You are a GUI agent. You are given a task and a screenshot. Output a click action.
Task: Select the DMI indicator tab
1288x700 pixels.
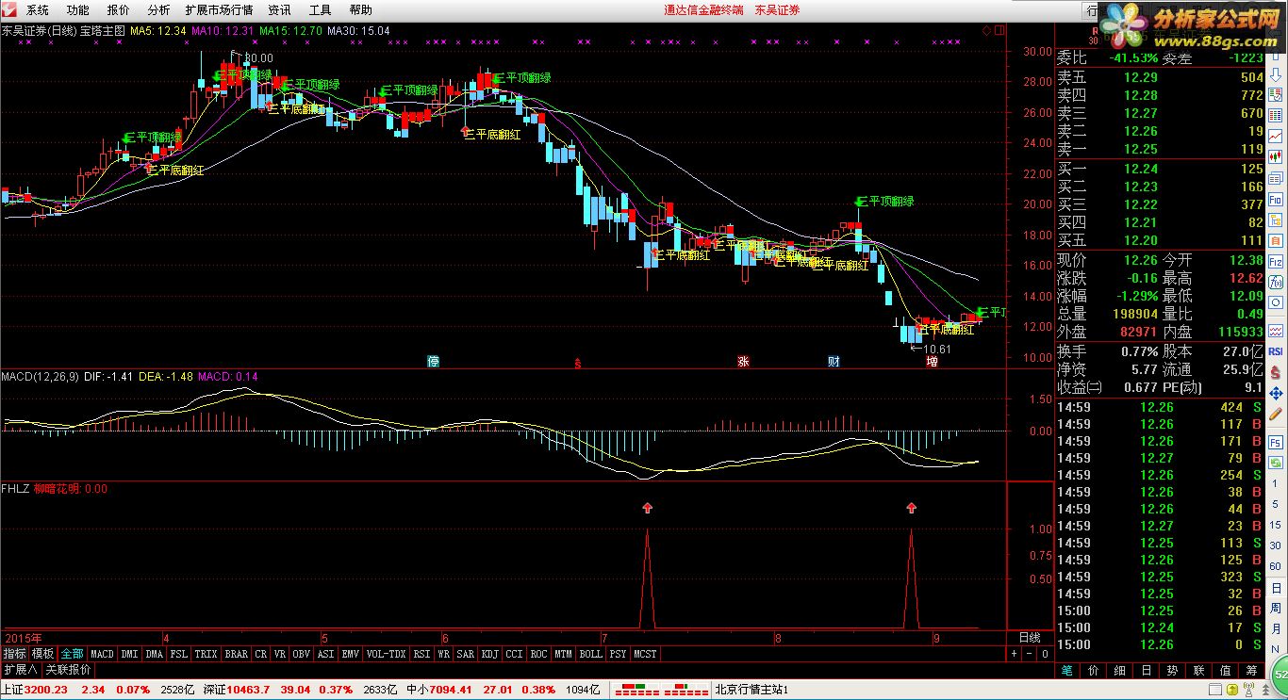coord(129,654)
